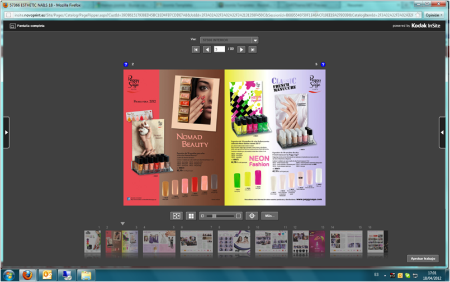Click the Pantalla completa fullscreen icon

pos(13,26)
